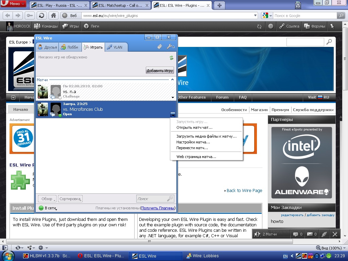Click Получить Плагины link
This screenshot has width=348, height=261.
(158, 208)
